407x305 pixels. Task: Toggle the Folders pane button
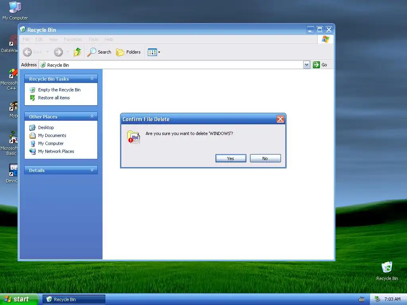click(x=128, y=52)
